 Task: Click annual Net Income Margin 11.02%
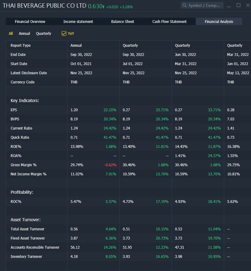point(77,174)
